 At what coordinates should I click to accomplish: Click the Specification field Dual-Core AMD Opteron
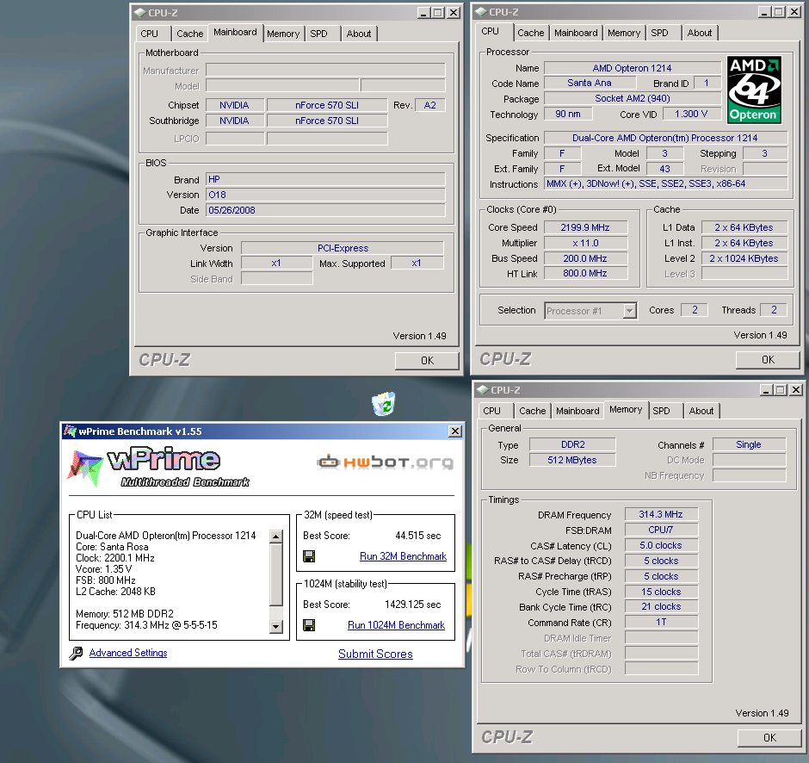point(665,138)
